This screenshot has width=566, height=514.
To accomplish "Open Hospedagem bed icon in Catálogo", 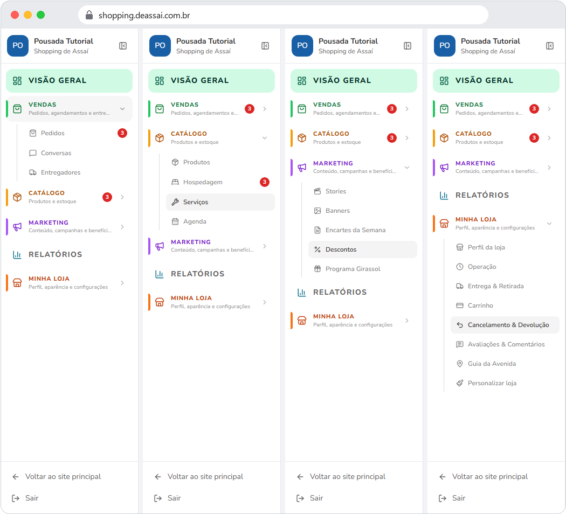I will point(175,182).
